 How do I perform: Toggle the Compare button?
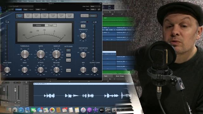click(18, 9)
